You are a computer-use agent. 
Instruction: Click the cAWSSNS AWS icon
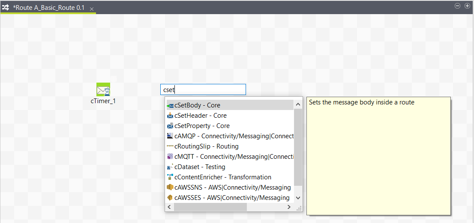pos(170,187)
